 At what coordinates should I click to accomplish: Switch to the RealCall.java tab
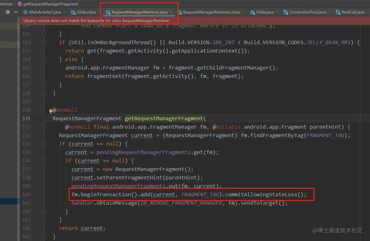pos(353,12)
